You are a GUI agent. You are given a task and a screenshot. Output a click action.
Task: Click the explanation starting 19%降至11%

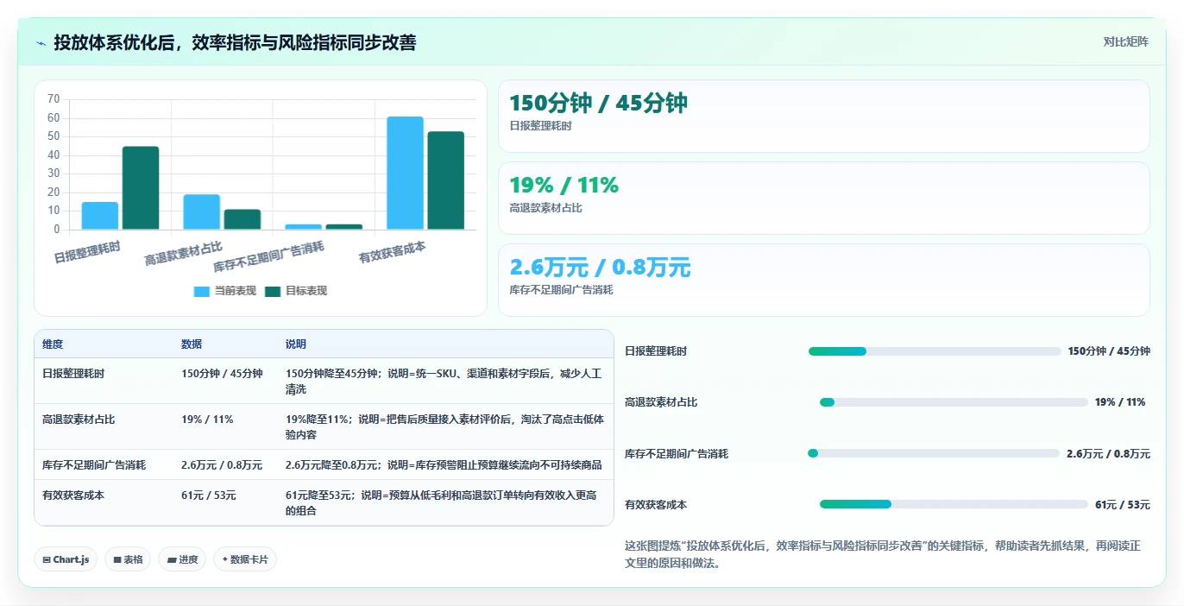[444, 427]
